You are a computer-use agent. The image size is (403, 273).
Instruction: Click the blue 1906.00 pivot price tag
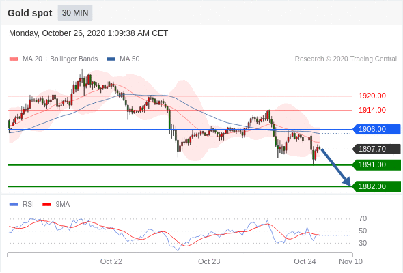pos(376,129)
